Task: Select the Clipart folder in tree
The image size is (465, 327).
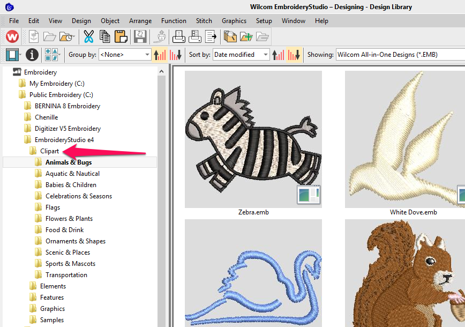Action: [x=49, y=151]
